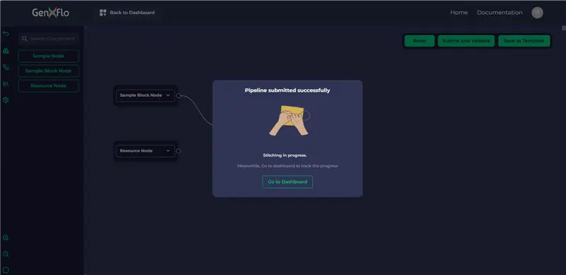Focus the Search Component field

click(49, 39)
